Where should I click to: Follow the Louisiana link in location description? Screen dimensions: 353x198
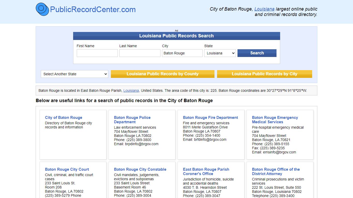(131, 90)
